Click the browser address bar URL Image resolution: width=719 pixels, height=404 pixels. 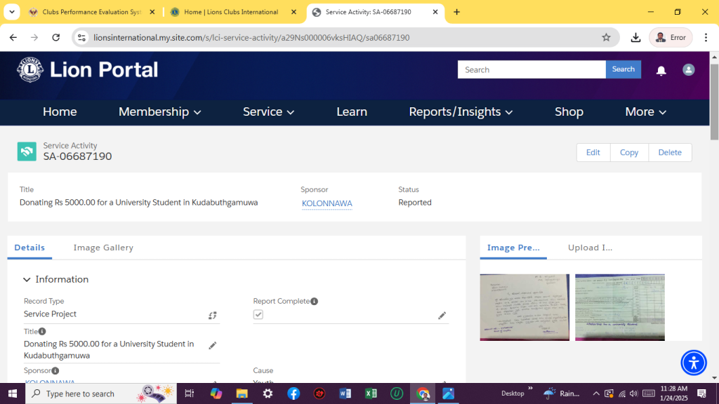(251, 38)
